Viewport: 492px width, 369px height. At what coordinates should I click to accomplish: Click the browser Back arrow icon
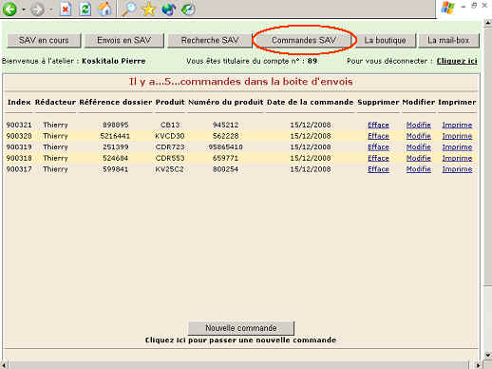tap(9, 9)
